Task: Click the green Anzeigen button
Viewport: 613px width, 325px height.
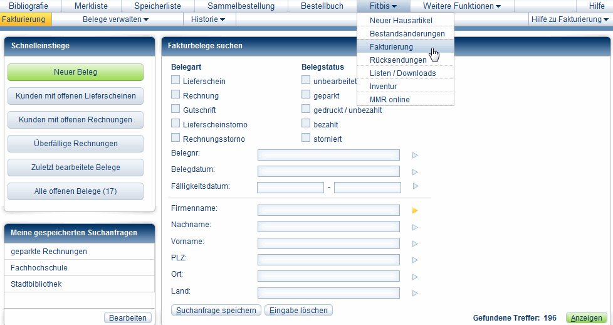Action: (x=587, y=318)
